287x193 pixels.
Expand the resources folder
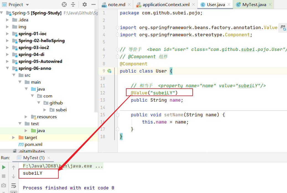26,117
